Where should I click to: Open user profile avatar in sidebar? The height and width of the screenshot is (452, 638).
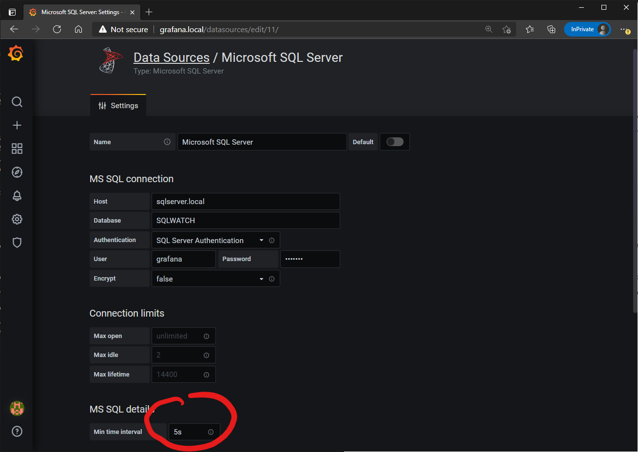click(x=17, y=408)
